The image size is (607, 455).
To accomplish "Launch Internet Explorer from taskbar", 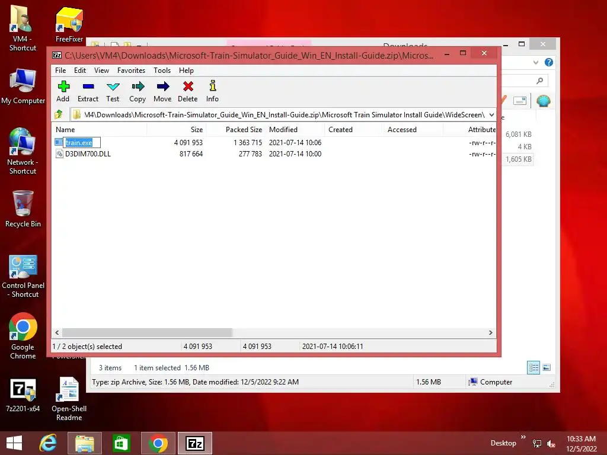I will (x=48, y=443).
